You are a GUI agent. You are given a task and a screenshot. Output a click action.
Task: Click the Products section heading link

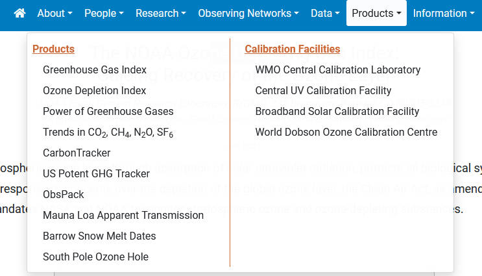[53, 49]
